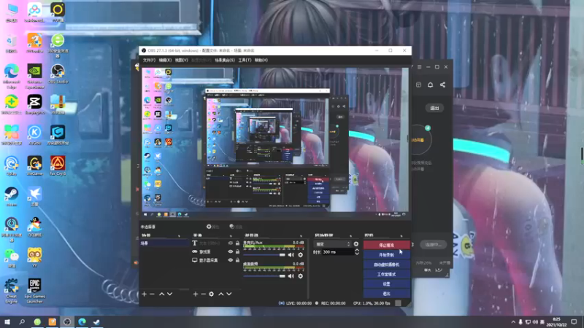Pop out sources dock panel header icon
The width and height of the screenshot is (584, 328).
(x=231, y=235)
